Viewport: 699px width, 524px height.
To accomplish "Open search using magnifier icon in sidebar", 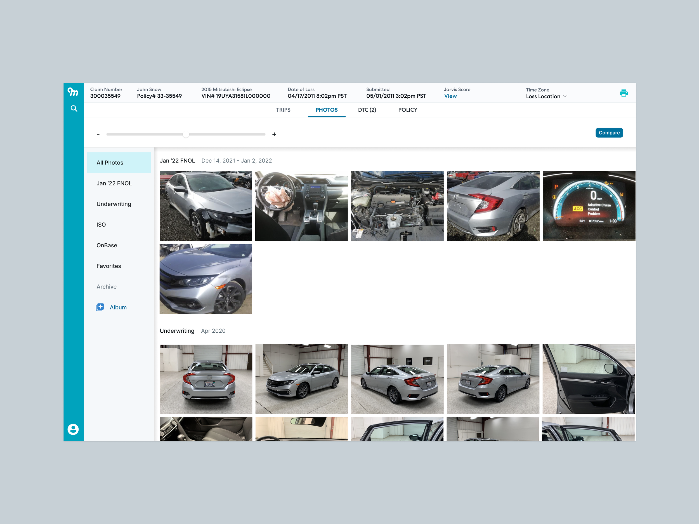I will 74,109.
